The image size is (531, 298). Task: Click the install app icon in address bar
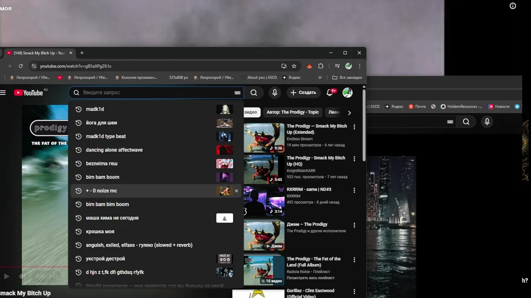(x=284, y=66)
